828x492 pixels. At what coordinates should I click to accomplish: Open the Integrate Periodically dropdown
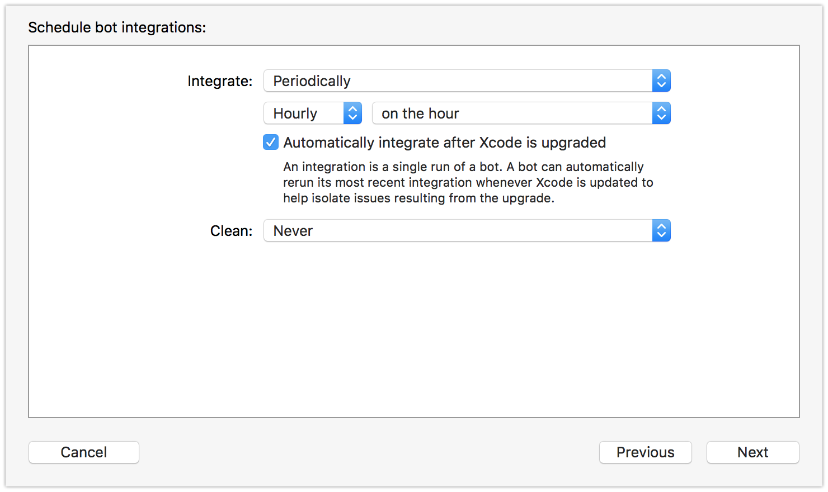pyautogui.click(x=467, y=81)
